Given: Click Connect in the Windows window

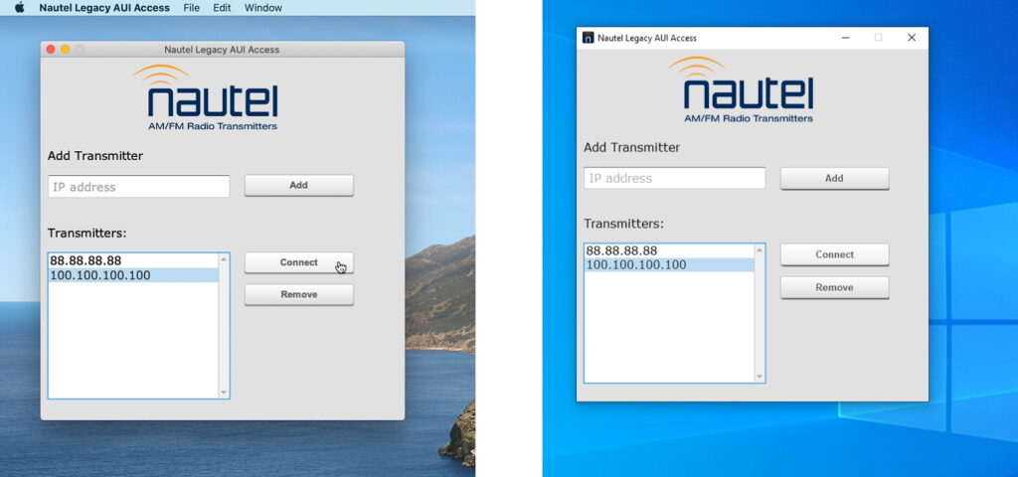Looking at the screenshot, I should (834, 254).
